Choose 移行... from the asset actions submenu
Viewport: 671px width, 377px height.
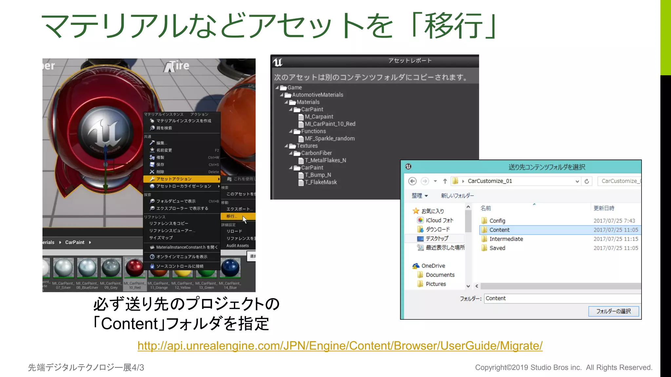click(232, 216)
